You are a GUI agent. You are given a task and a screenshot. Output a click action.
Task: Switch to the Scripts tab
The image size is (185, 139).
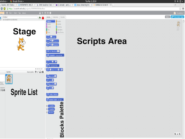49,17
